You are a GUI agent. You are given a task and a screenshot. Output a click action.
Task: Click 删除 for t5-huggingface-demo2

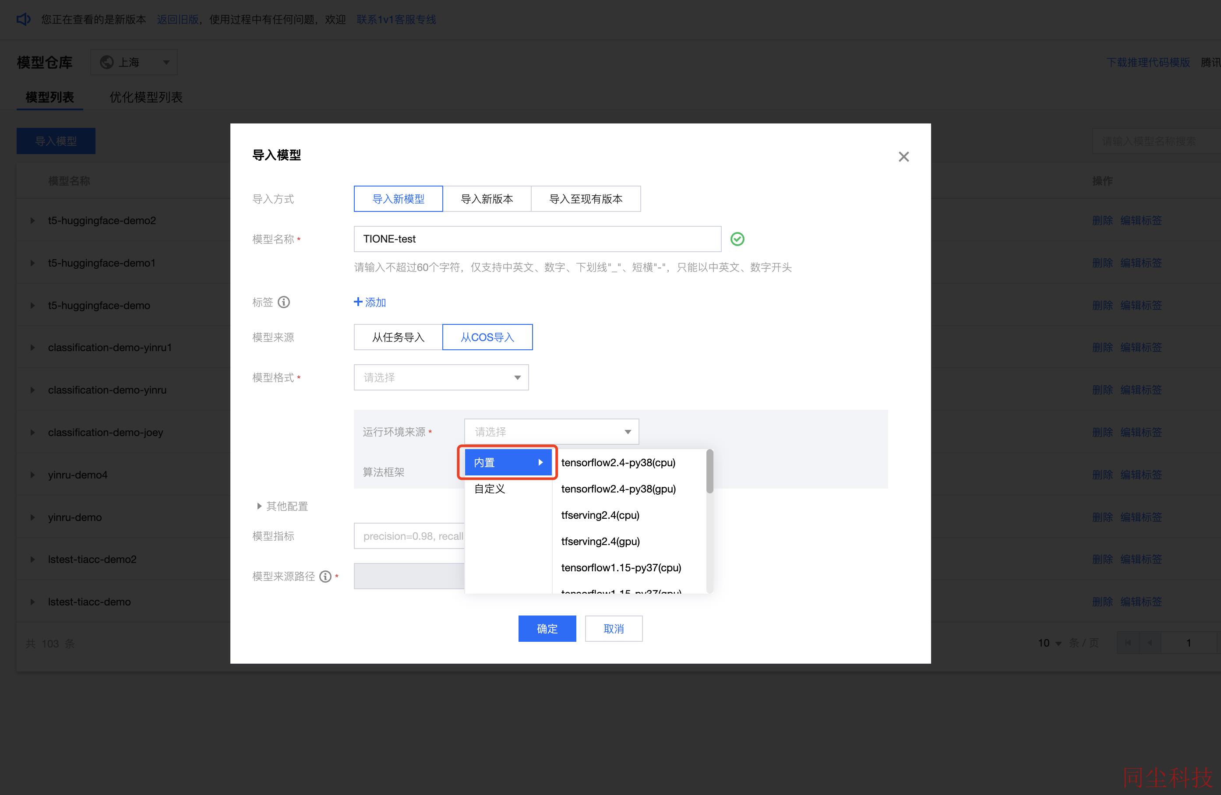pyautogui.click(x=1102, y=221)
